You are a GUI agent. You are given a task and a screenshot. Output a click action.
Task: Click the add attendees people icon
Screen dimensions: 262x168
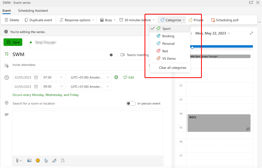point(6,65)
